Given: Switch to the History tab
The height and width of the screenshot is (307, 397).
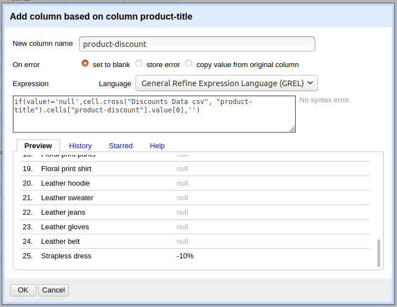Looking at the screenshot, I should [80, 145].
